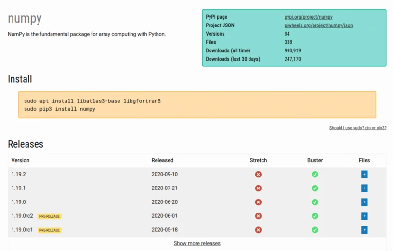Click the Buster success icon for 1.19.2
This screenshot has height=251, width=393.
tap(315, 174)
